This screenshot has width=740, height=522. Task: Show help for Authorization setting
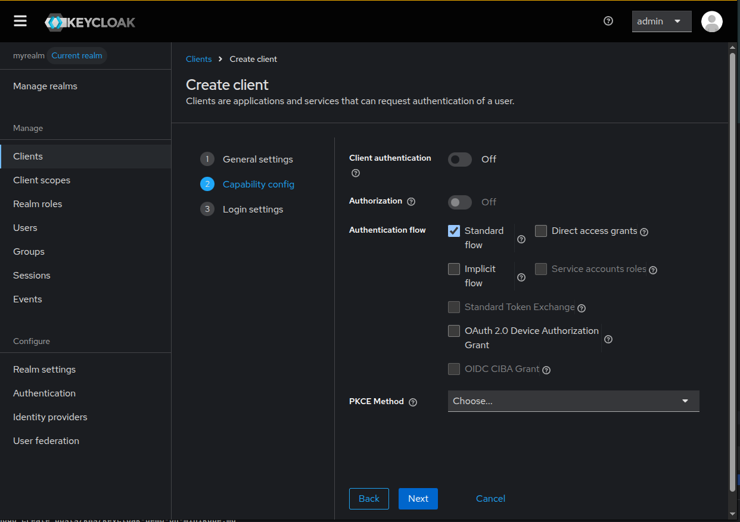(x=411, y=202)
